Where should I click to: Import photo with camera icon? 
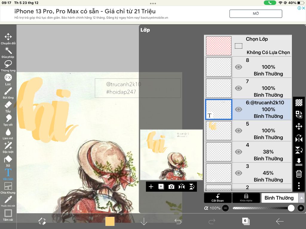click(171, 187)
